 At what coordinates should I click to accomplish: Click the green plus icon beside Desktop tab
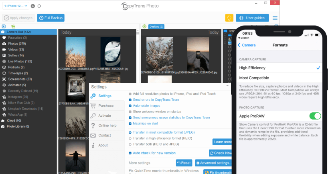pos(144,26)
